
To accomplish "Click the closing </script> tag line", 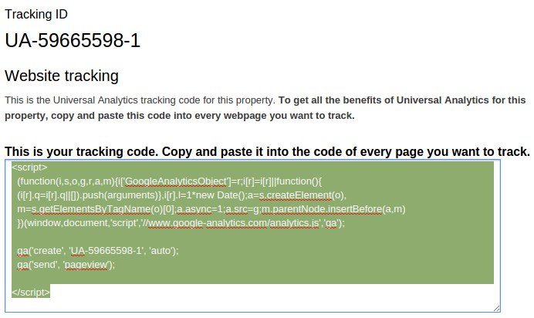I will point(32,292).
